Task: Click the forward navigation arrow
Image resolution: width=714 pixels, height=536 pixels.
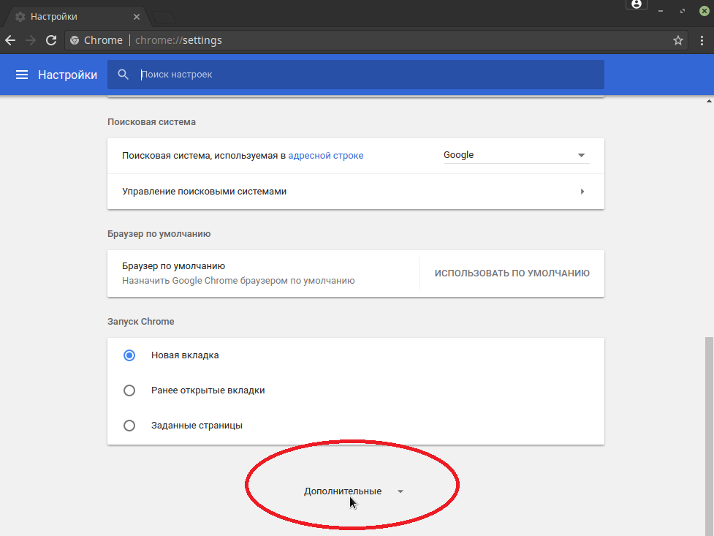Action: click(31, 40)
